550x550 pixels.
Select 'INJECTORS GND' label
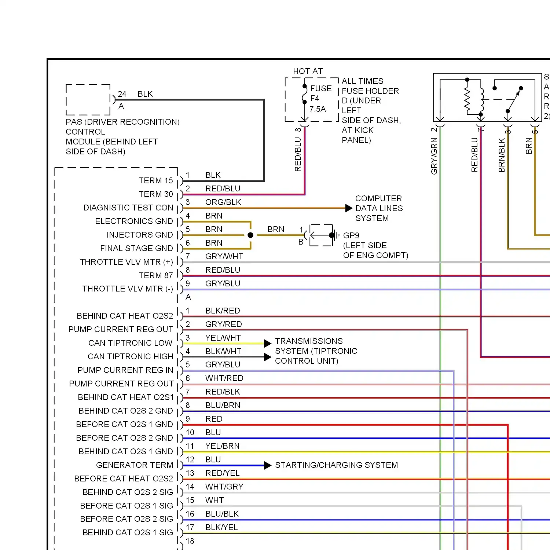click(140, 235)
